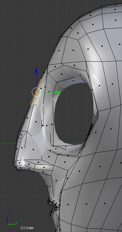Click the green y letter in axis indicator

click(16, 222)
